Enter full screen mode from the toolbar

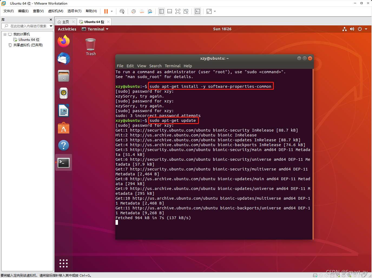178,11
